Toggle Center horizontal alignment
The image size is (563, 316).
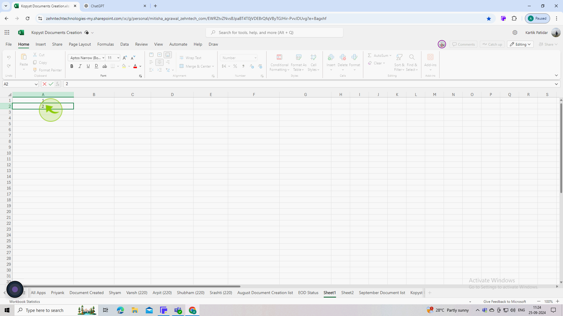(x=160, y=62)
